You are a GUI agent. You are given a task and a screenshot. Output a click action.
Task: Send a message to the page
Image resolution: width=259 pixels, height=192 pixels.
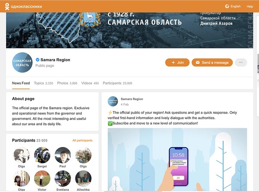[212, 63]
